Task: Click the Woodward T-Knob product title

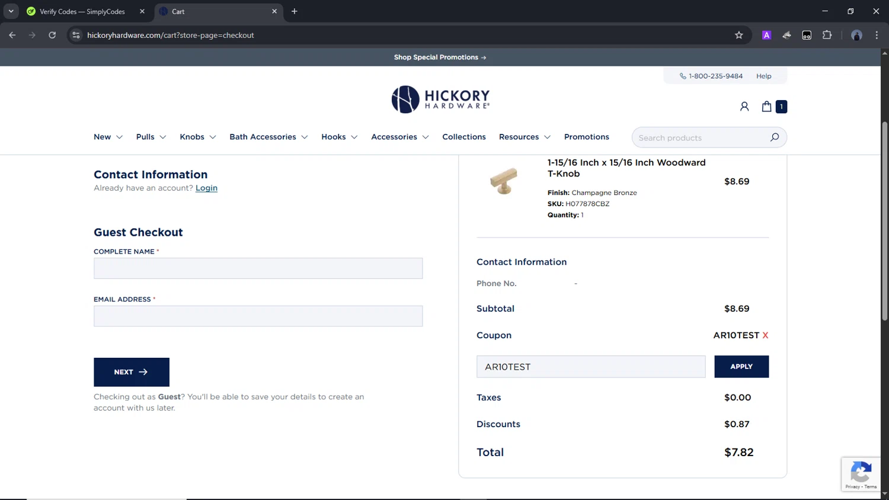Action: 626,168
